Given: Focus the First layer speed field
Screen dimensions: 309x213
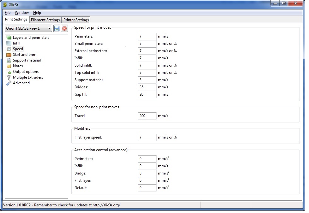Looking at the screenshot, I should pyautogui.click(x=147, y=137).
